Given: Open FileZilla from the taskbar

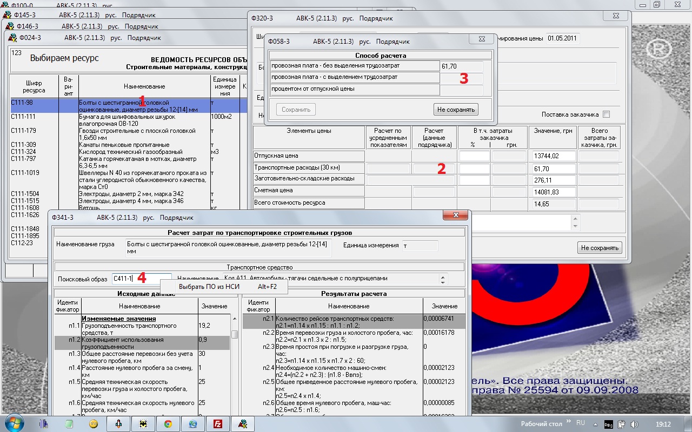Looking at the screenshot, I should coord(218,424).
